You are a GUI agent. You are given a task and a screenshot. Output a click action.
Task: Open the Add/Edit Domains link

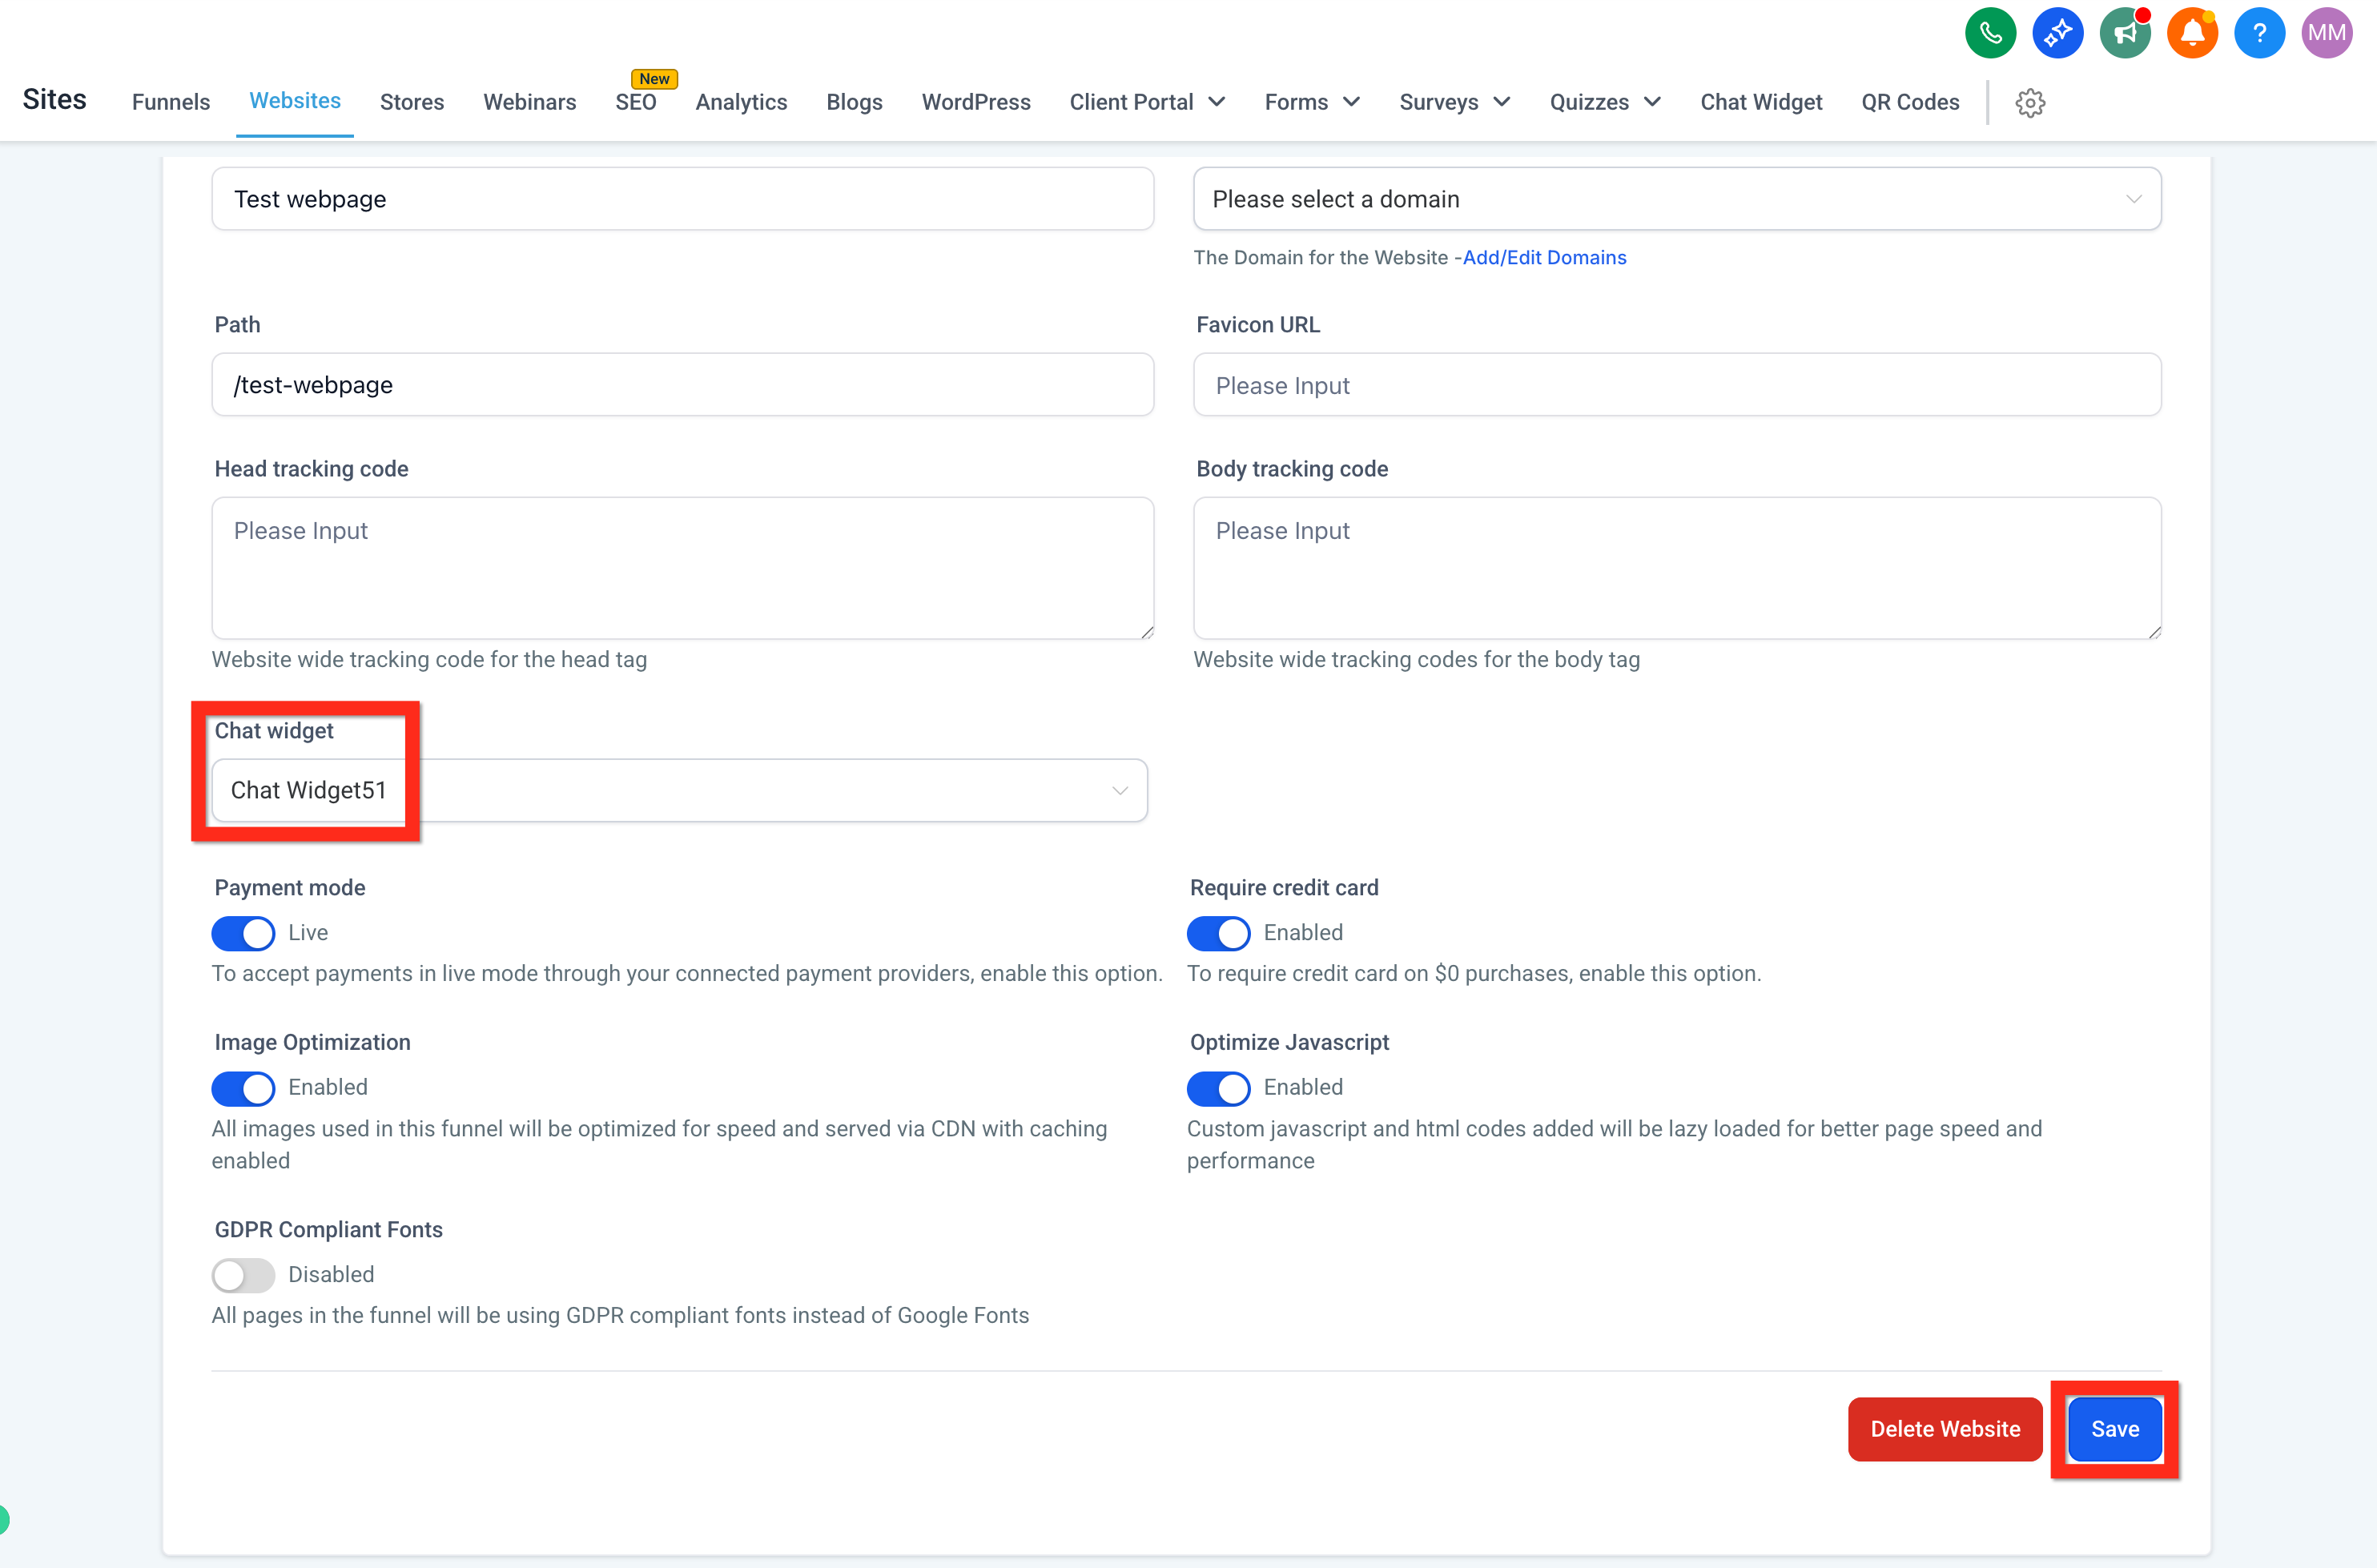1544,257
